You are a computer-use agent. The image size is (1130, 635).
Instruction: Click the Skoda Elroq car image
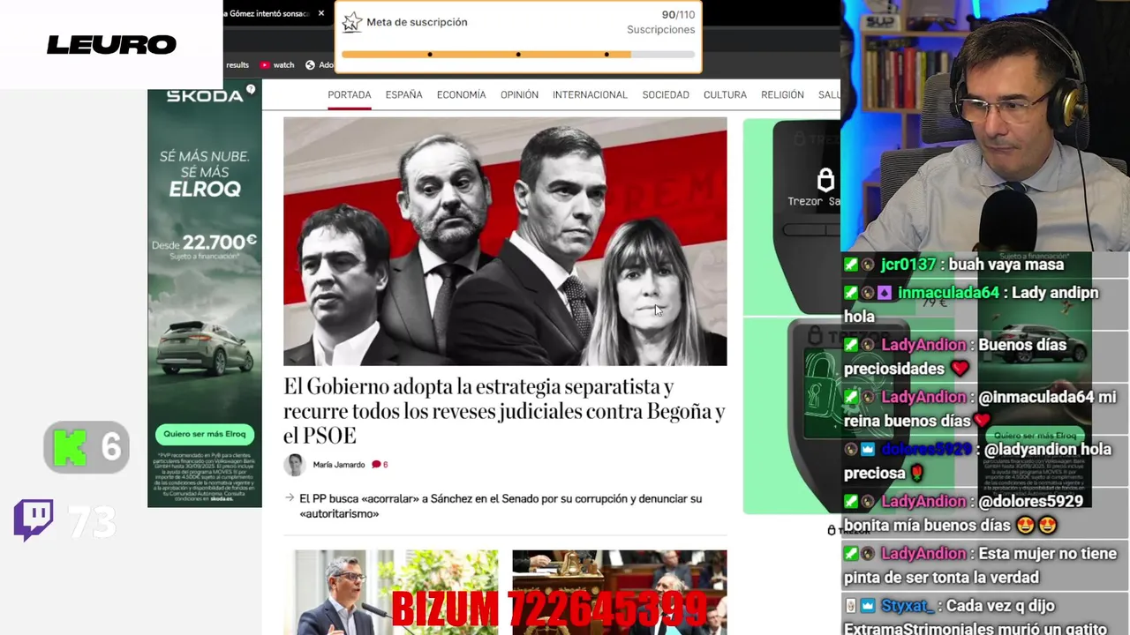pos(205,347)
